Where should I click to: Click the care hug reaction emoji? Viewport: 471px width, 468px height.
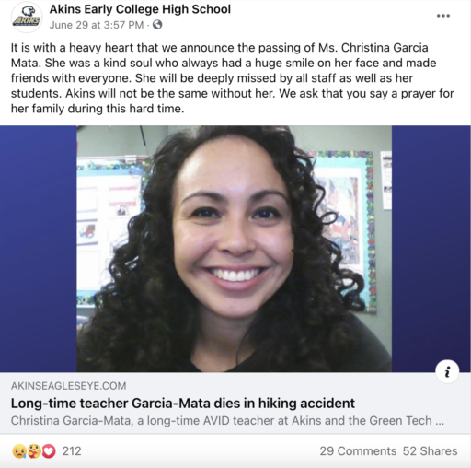point(34,451)
